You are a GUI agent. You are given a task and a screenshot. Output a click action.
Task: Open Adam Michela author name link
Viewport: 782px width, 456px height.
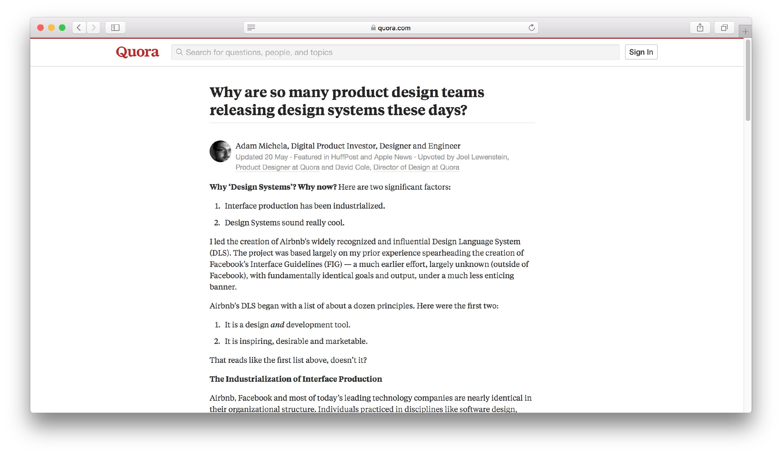261,146
